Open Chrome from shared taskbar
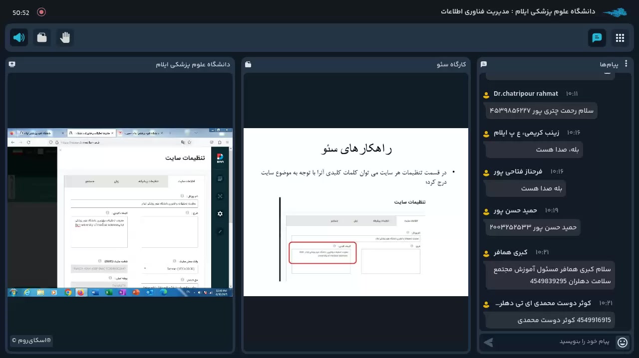 68,292
